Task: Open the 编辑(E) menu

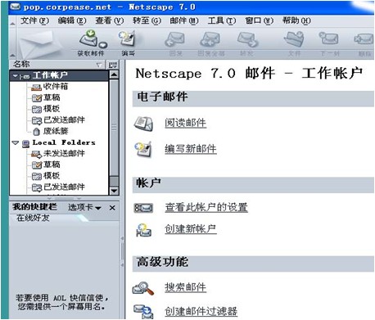Action: pos(72,20)
